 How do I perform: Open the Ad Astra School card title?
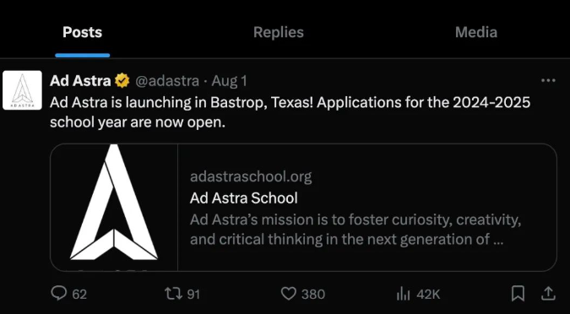click(243, 198)
